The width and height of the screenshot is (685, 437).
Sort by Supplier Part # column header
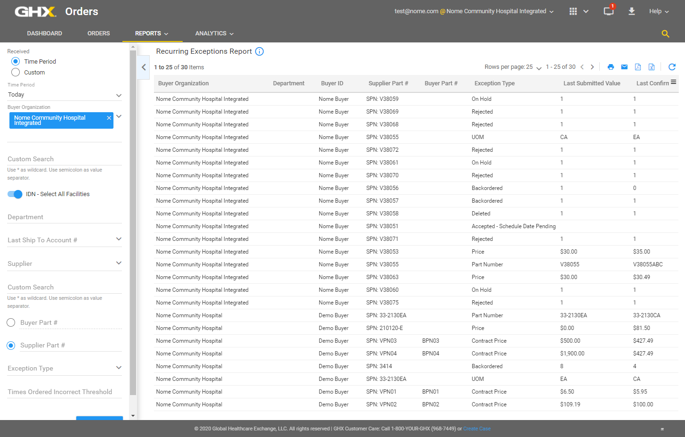[x=388, y=83]
